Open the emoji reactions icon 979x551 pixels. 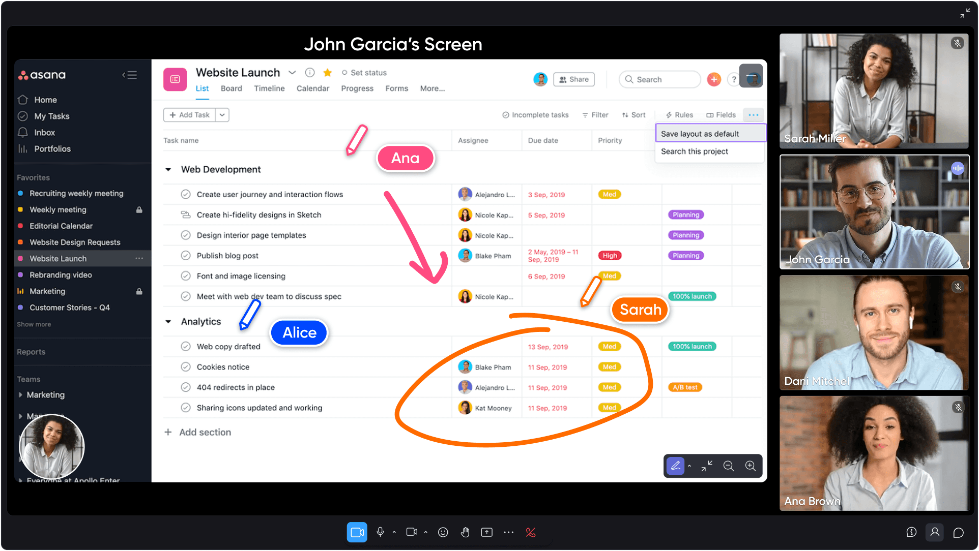click(443, 532)
